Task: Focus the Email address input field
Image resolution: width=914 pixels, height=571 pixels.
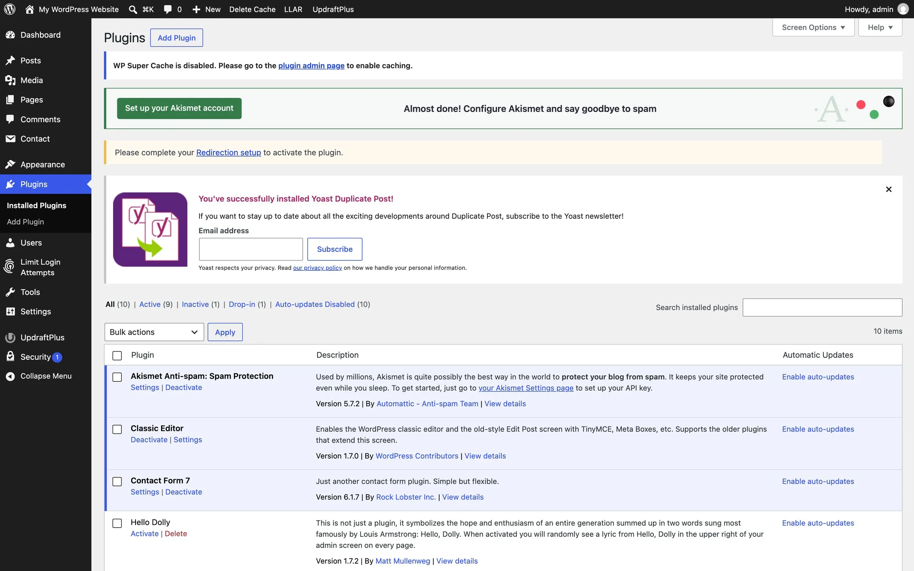Action: [251, 249]
